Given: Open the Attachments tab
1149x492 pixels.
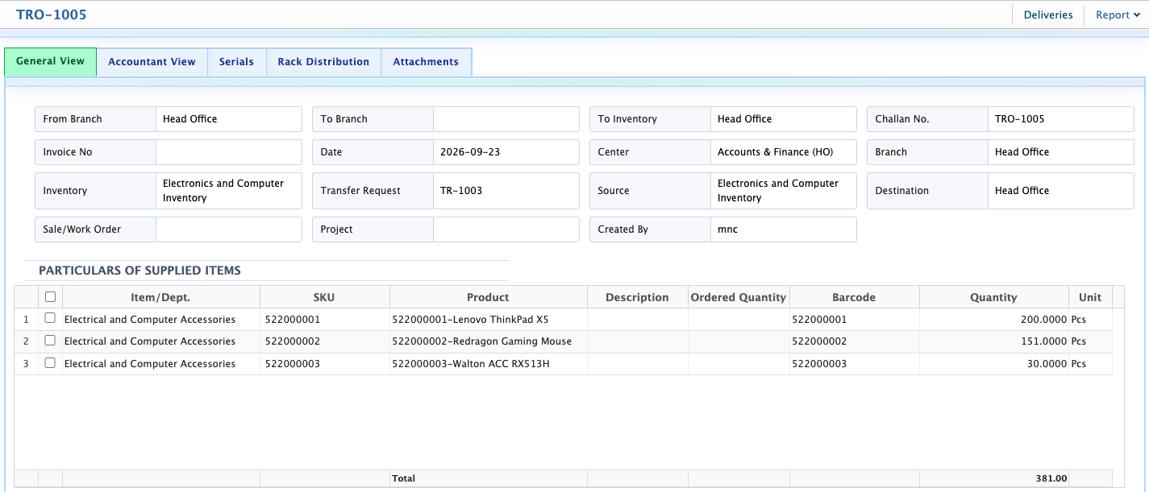Looking at the screenshot, I should coord(426,62).
